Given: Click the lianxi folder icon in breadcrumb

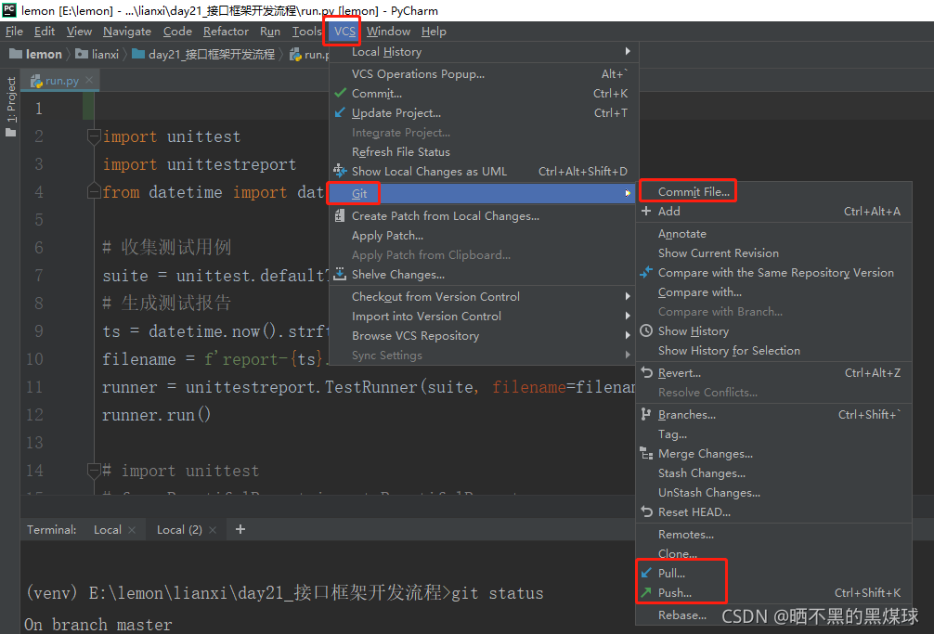Looking at the screenshot, I should tap(82, 54).
